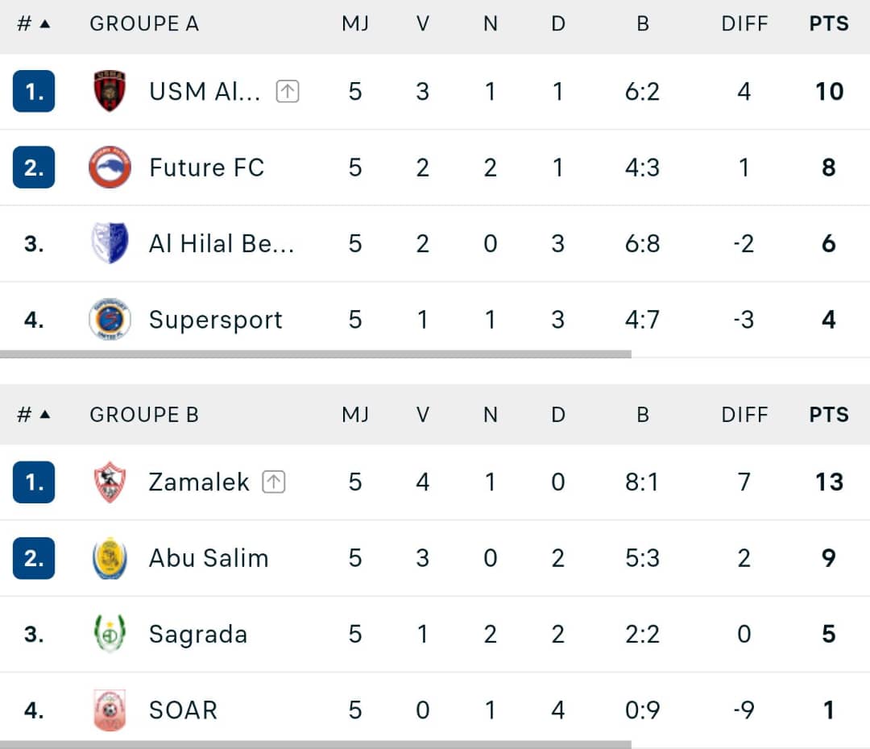
Task: Click promotion arrow icon beside USM Alger
Action: point(288,92)
